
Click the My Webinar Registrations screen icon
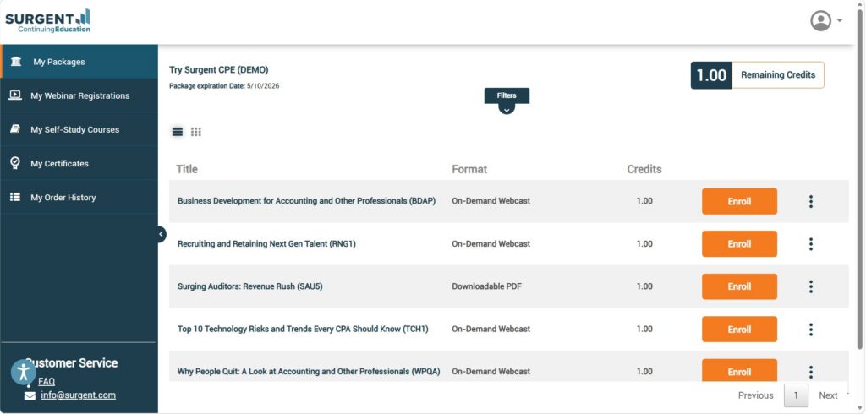pyautogui.click(x=15, y=95)
